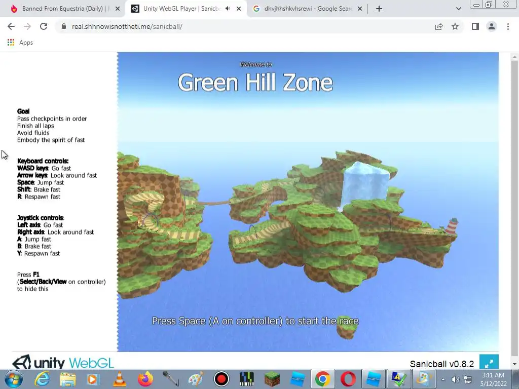Close the Unity WebGL Player tab
Viewport: 519px width, 389px height.
pyautogui.click(x=239, y=9)
